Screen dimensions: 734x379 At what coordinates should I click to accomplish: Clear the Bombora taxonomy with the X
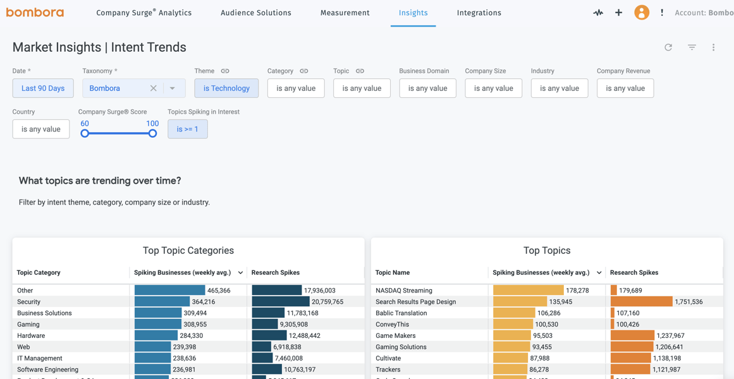154,88
